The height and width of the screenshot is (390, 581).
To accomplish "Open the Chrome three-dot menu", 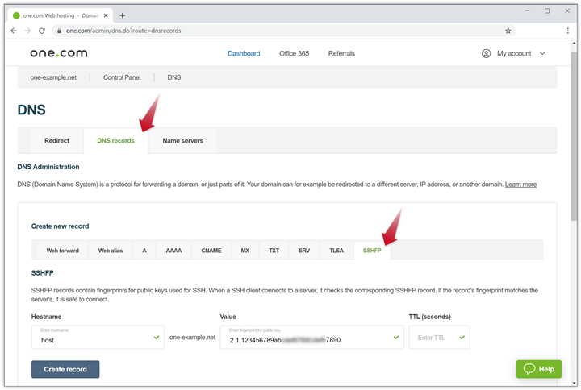I will coord(568,31).
